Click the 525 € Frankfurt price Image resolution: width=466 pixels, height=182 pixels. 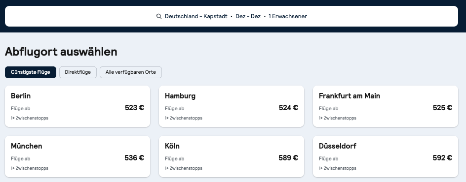442,108
